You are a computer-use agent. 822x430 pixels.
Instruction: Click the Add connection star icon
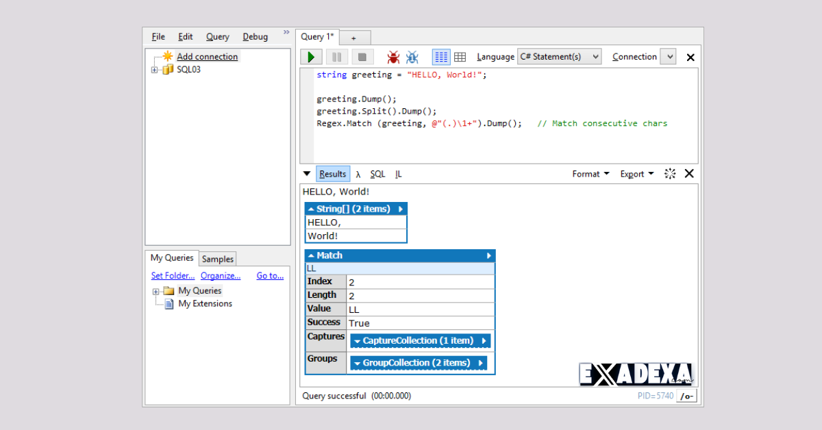tap(168, 56)
